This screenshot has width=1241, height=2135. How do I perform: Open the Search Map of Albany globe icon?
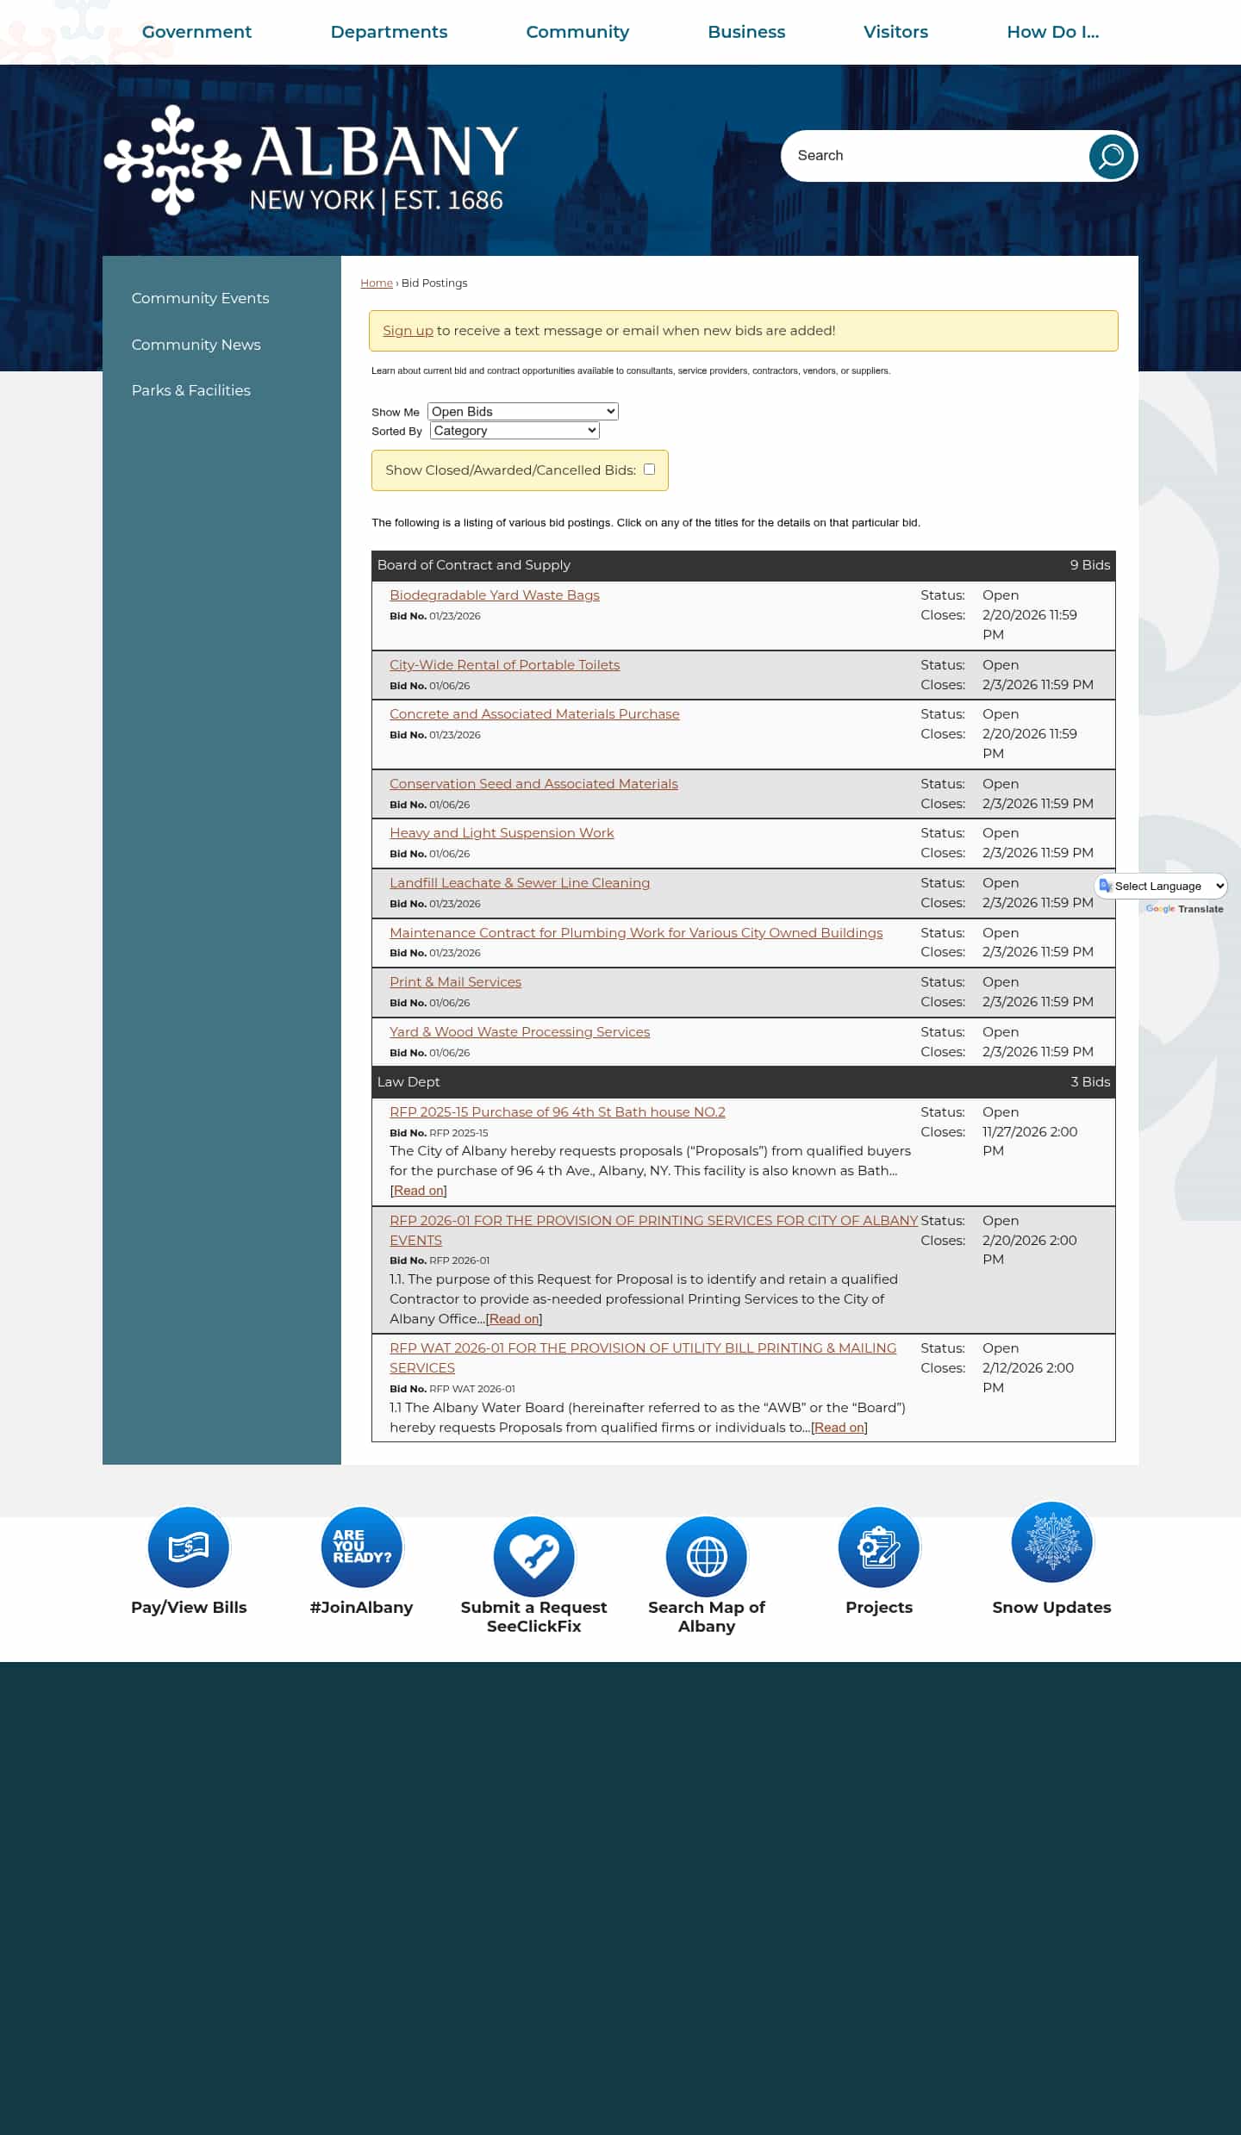pyautogui.click(x=707, y=1555)
